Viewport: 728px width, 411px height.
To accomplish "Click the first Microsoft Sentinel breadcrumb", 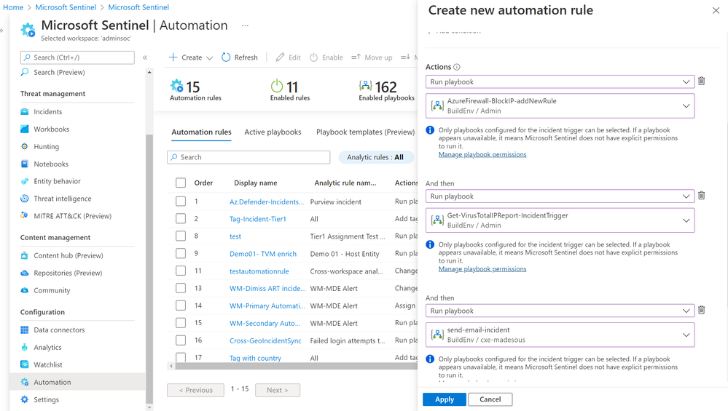I will [66, 7].
